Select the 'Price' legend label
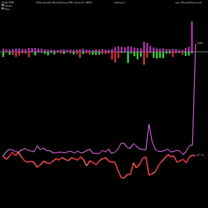 point(7,9)
